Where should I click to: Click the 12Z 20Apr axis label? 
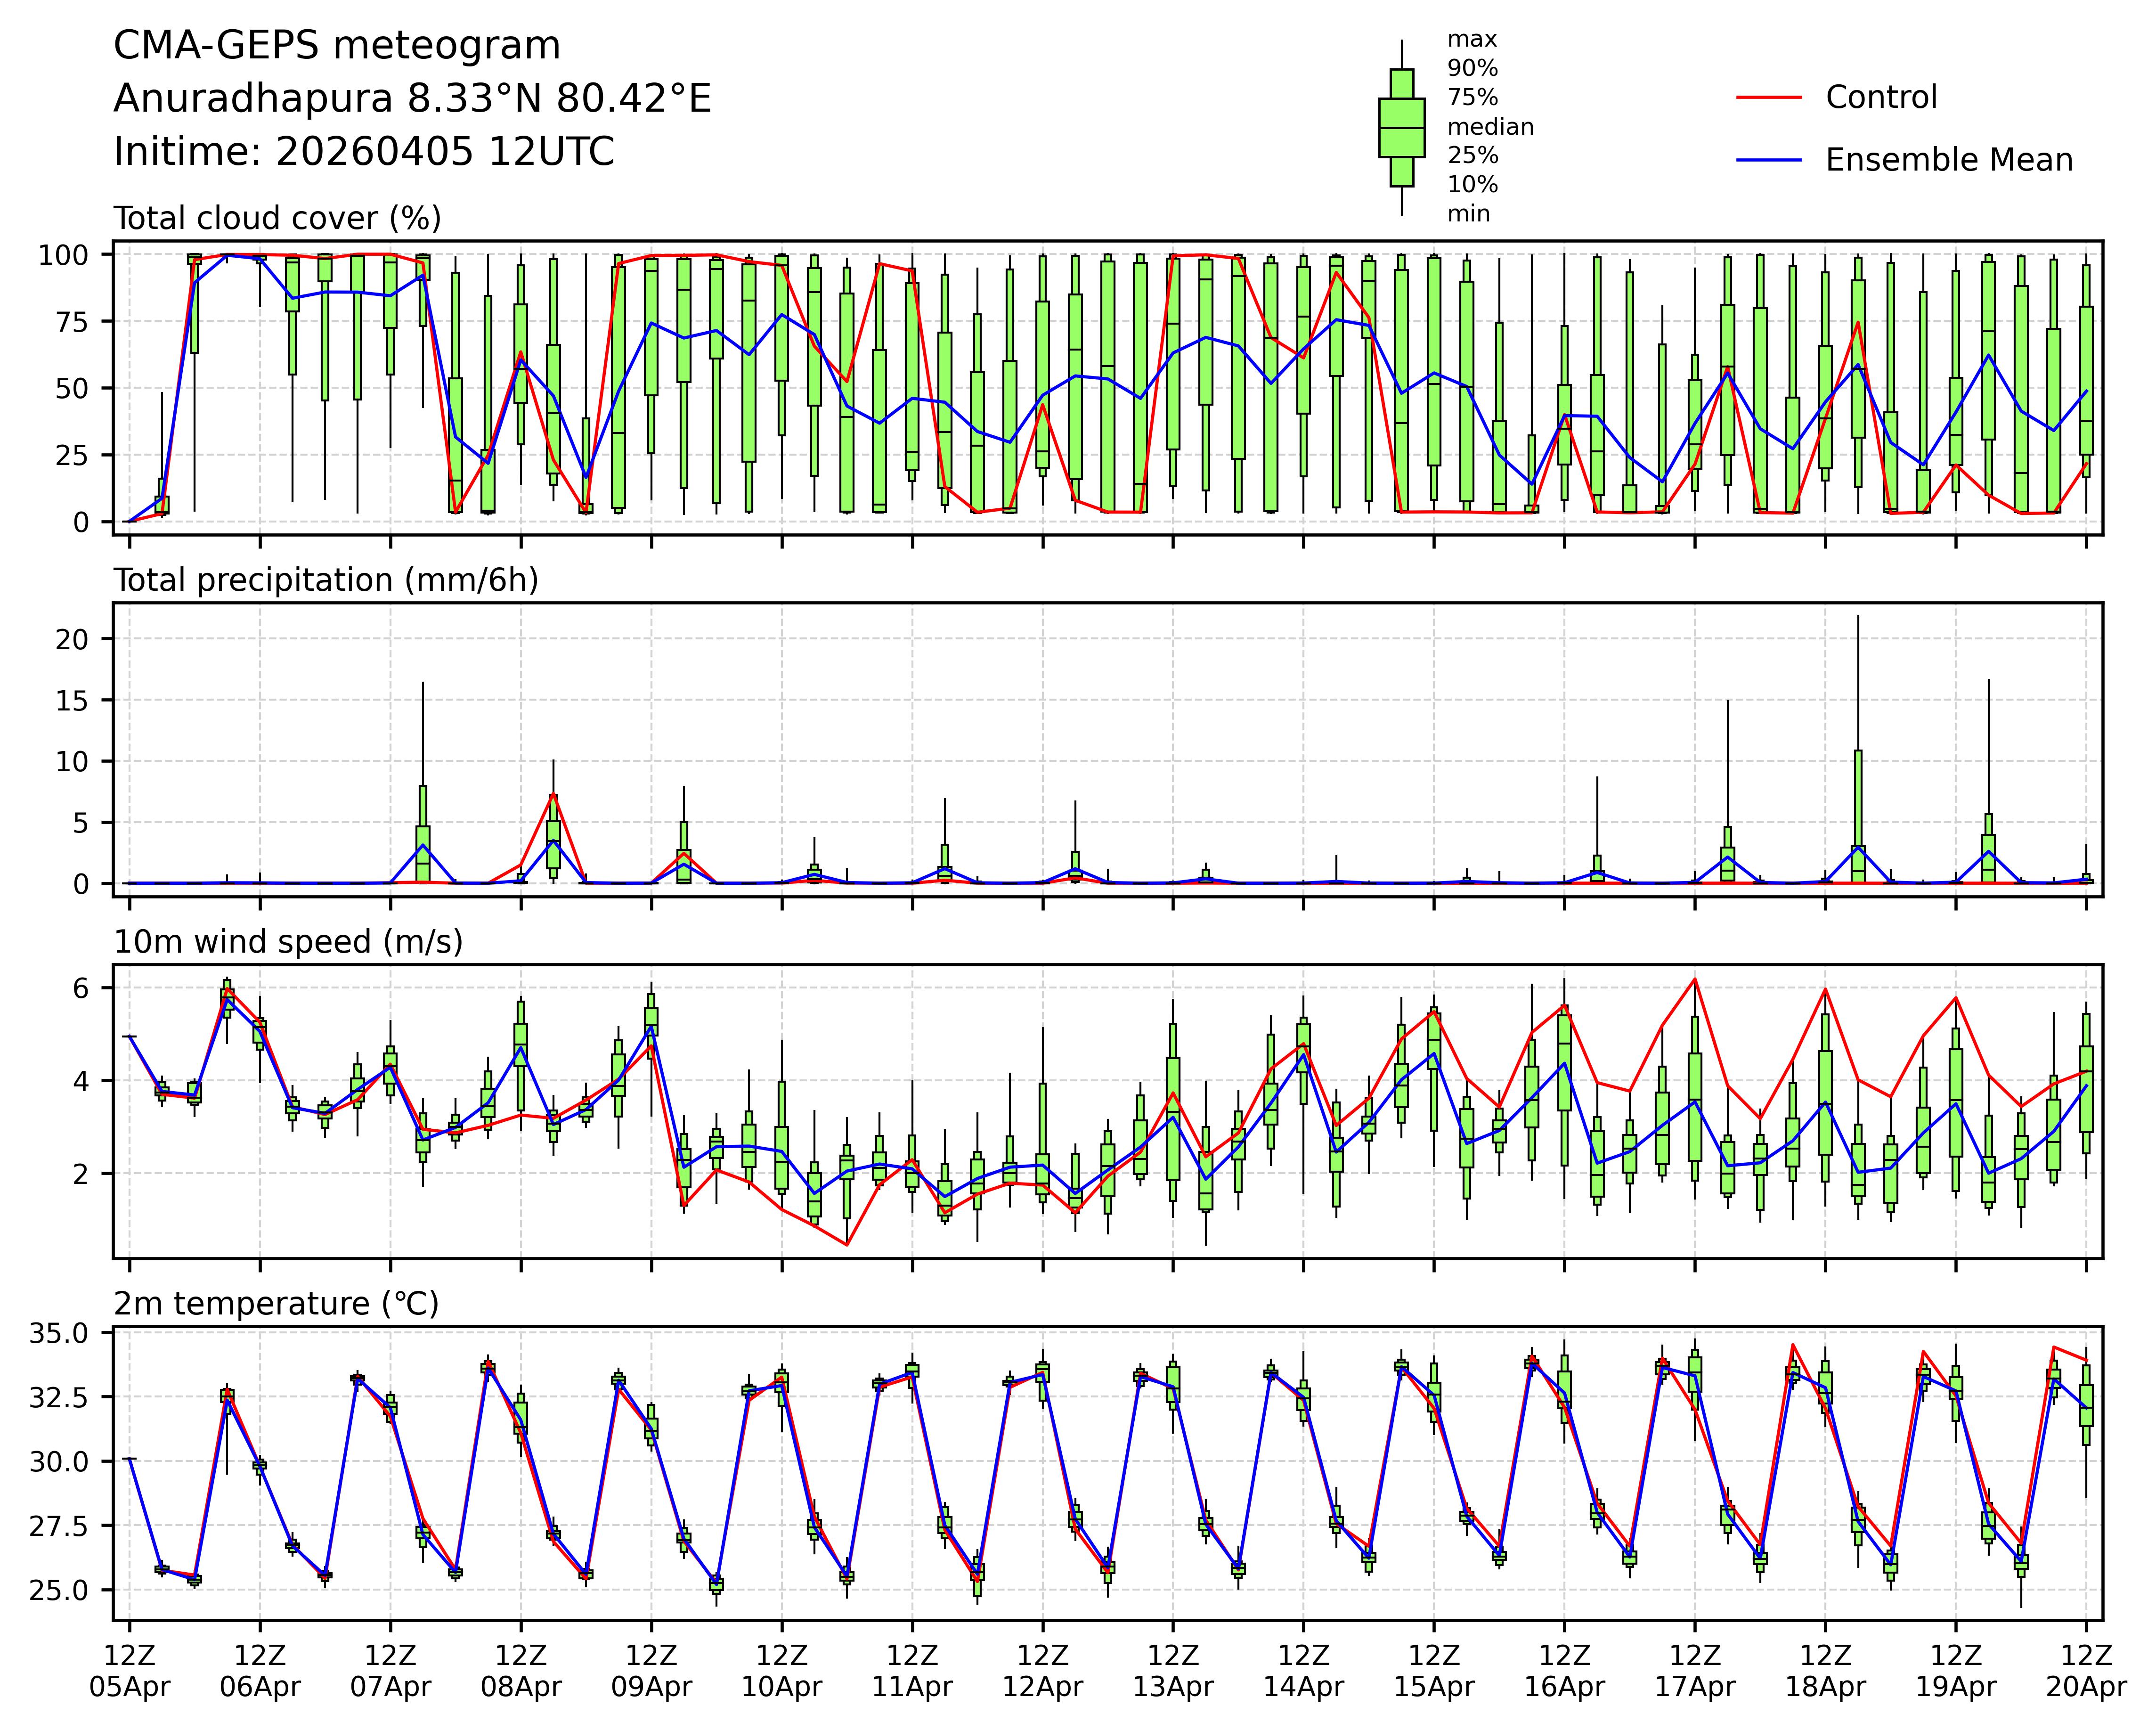click(2085, 1671)
